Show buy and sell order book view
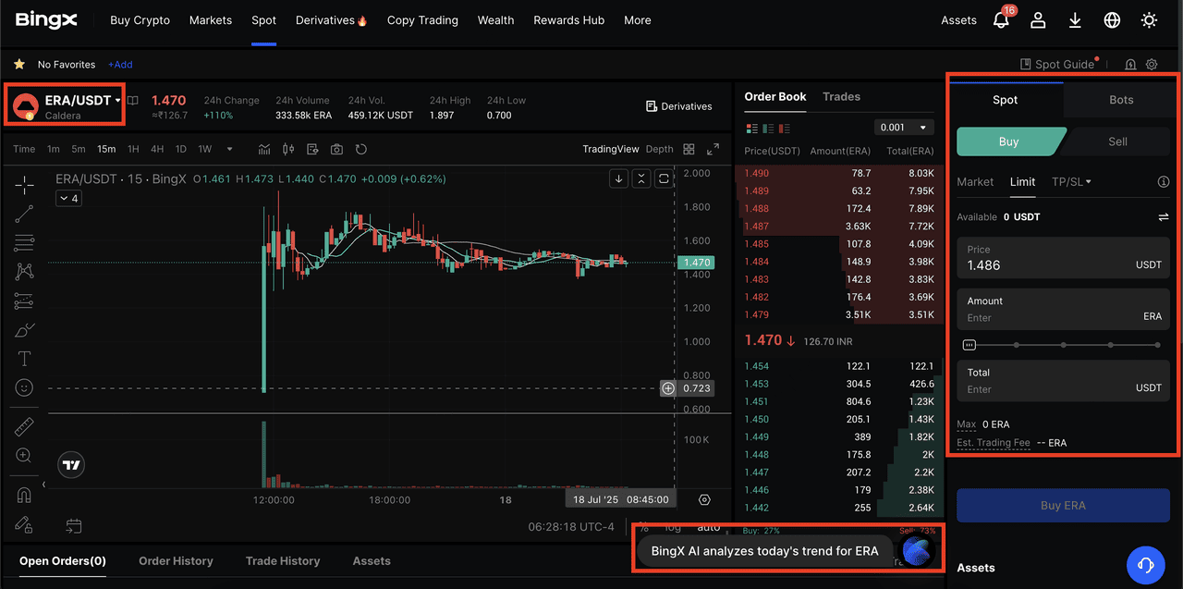Screen dimensions: 1183x589 [x=751, y=128]
